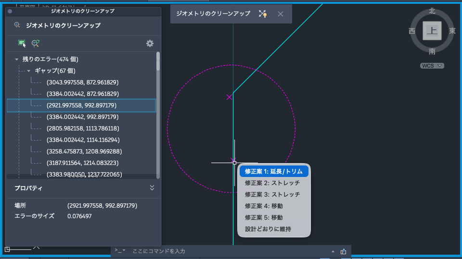Expand command history with up arrow
462x259 pixels.
coord(333,251)
